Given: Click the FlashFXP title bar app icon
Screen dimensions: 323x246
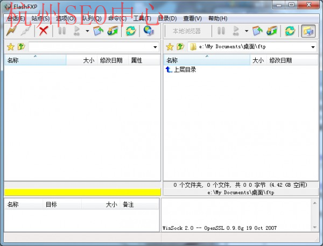Looking at the screenshot, I should click(8, 7).
